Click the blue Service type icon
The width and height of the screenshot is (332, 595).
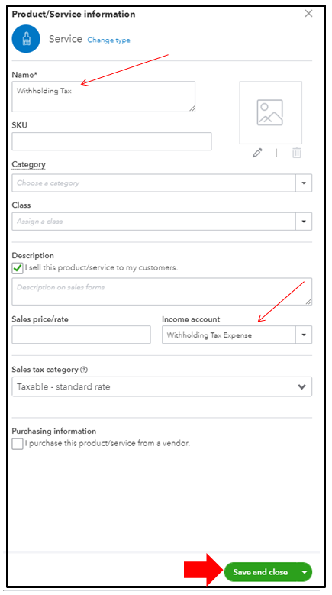(x=26, y=39)
